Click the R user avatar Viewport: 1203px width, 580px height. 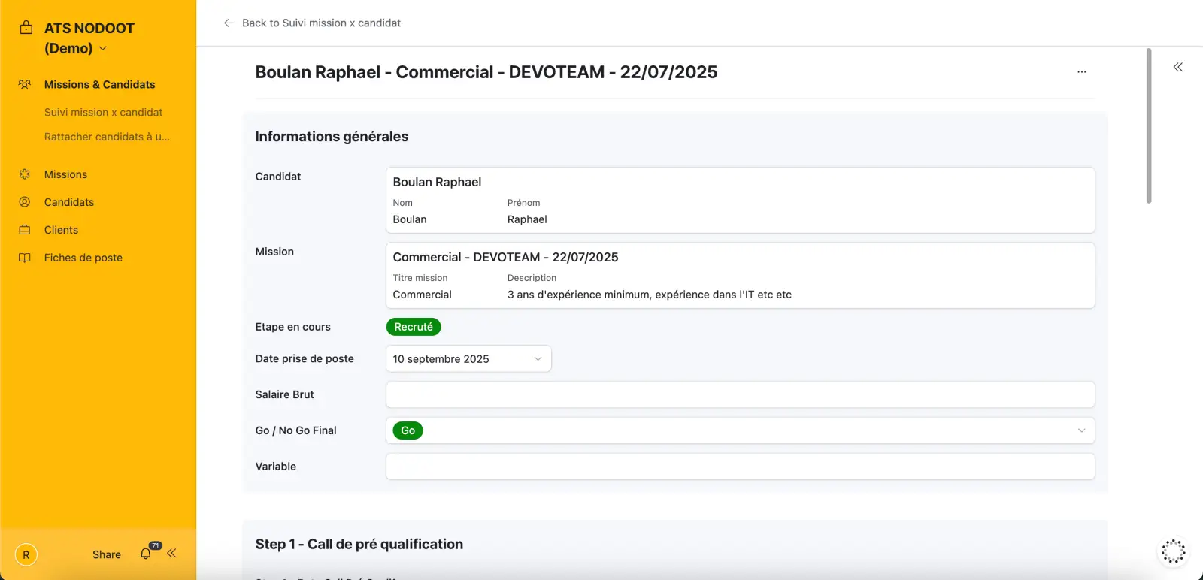[x=26, y=554]
